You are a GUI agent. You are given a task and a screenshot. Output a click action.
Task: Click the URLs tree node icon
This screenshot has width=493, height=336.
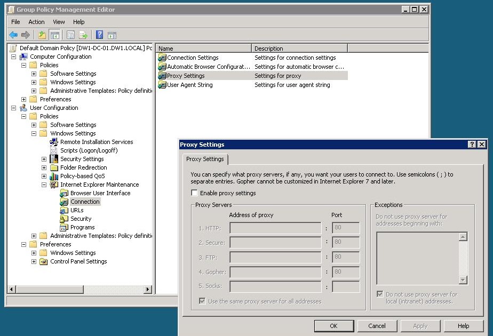click(x=64, y=210)
